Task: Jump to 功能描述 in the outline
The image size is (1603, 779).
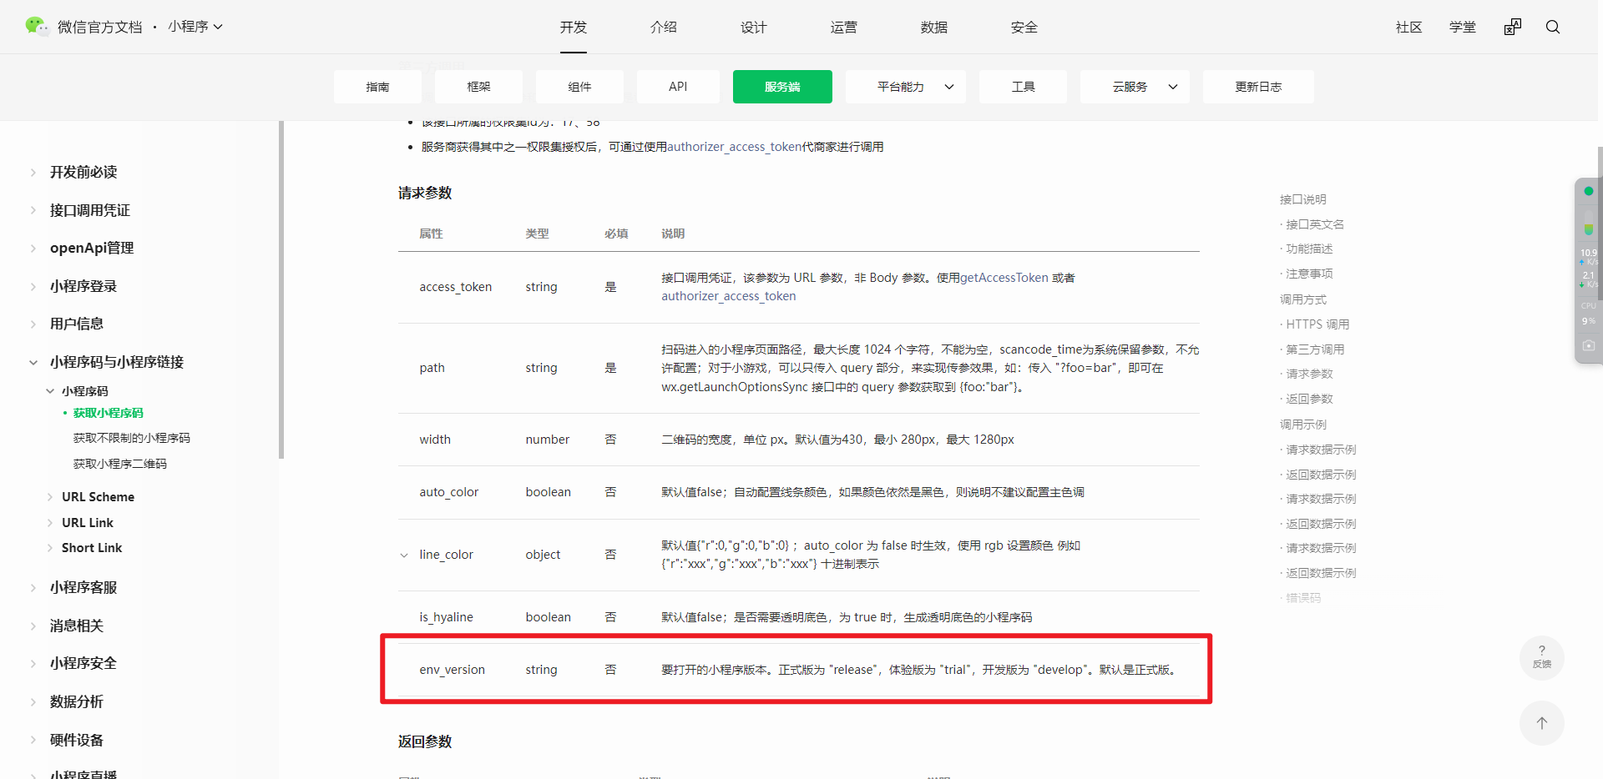Action: point(1309,249)
